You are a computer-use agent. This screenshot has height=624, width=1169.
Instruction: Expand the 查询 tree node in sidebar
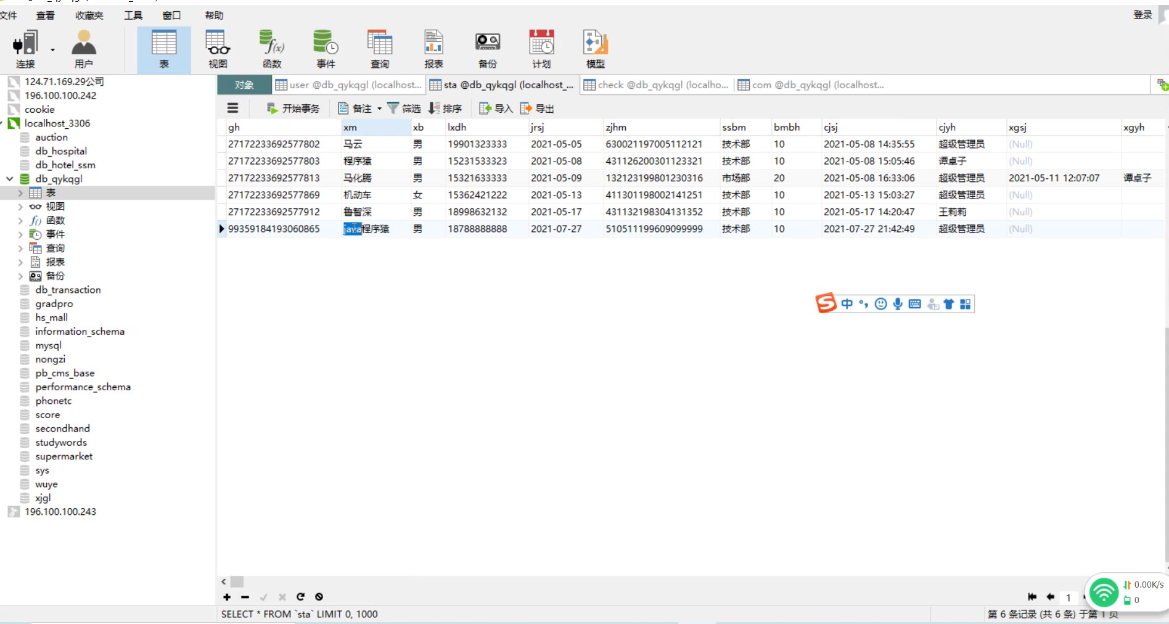20,248
